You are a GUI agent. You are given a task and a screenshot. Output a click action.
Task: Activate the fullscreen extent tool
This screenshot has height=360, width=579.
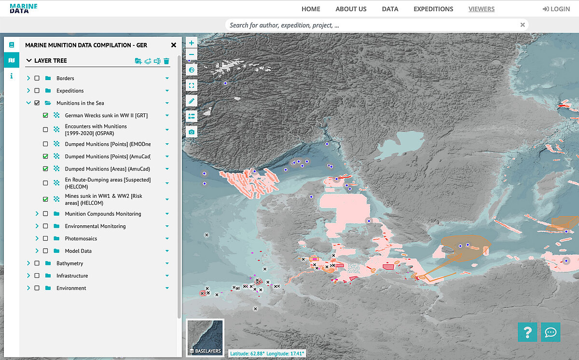pyautogui.click(x=191, y=85)
